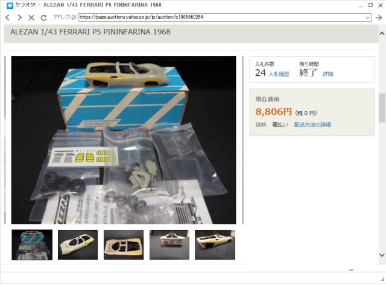Click the page scroll down chevron
386x286 pixels.
pos(382,255)
